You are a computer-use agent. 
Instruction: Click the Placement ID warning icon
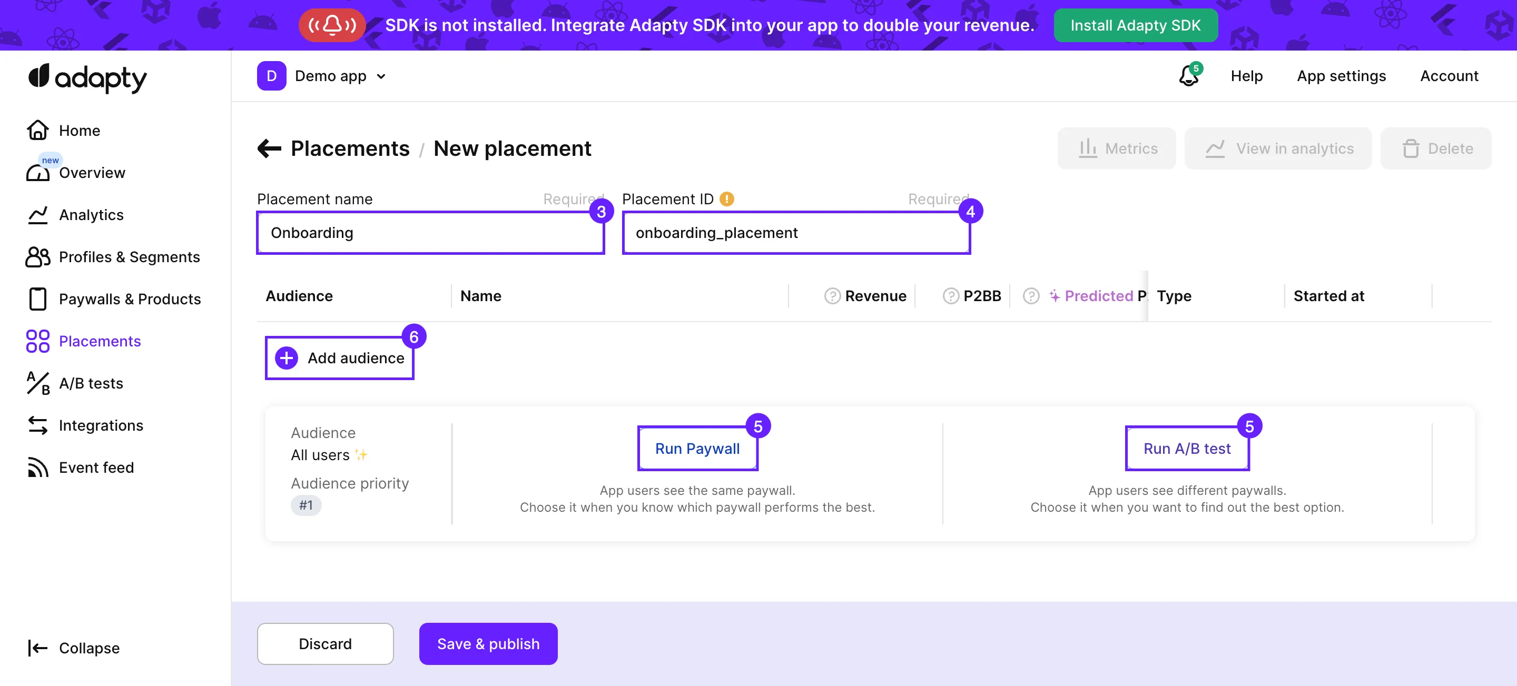point(727,199)
